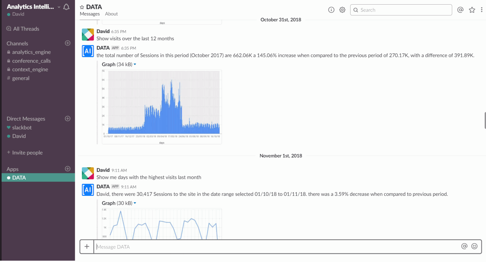Screen dimensions: 486x262
Task: Open the context_engine channel
Action: [x=30, y=69]
